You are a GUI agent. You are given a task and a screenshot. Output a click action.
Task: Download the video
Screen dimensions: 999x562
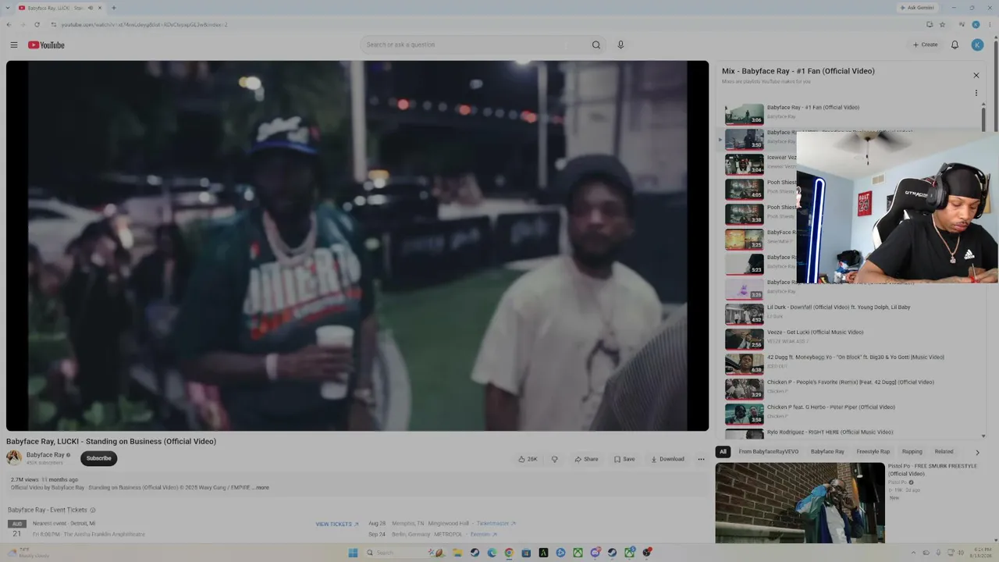click(667, 459)
